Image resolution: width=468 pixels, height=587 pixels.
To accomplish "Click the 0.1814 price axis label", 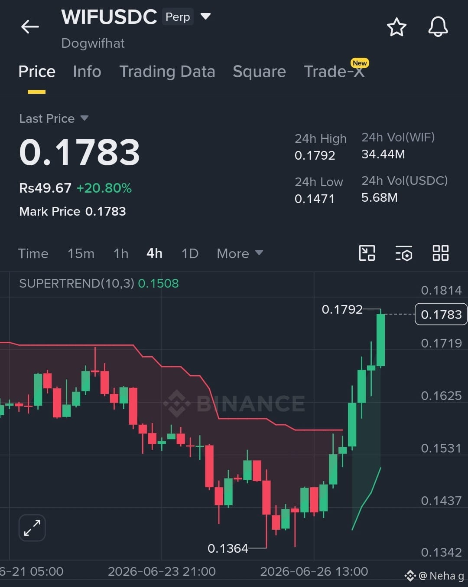I will click(x=441, y=290).
